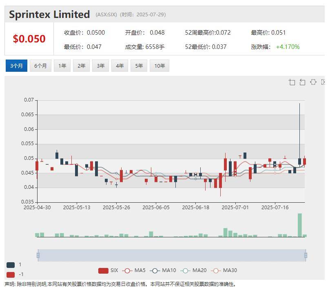The height and width of the screenshot is (292, 330).
Task: Toggle the MA5 line in legend
Action: (x=134, y=270)
